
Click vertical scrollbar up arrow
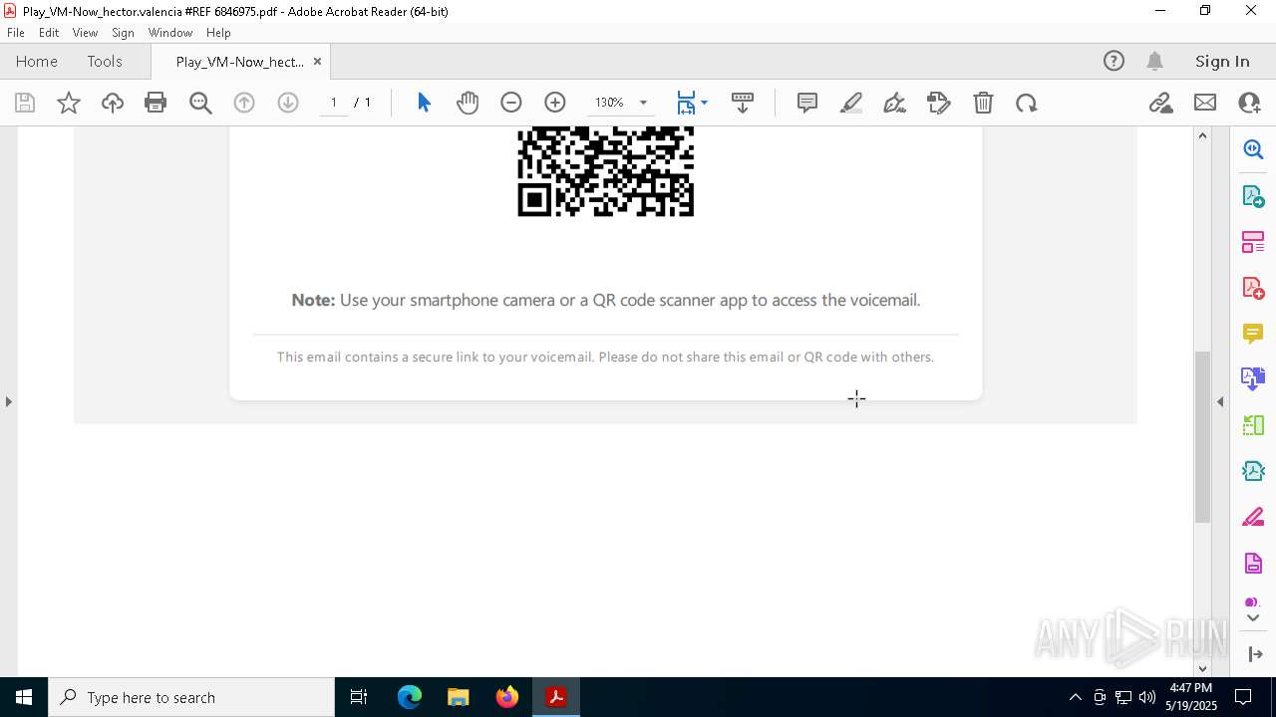[1202, 135]
